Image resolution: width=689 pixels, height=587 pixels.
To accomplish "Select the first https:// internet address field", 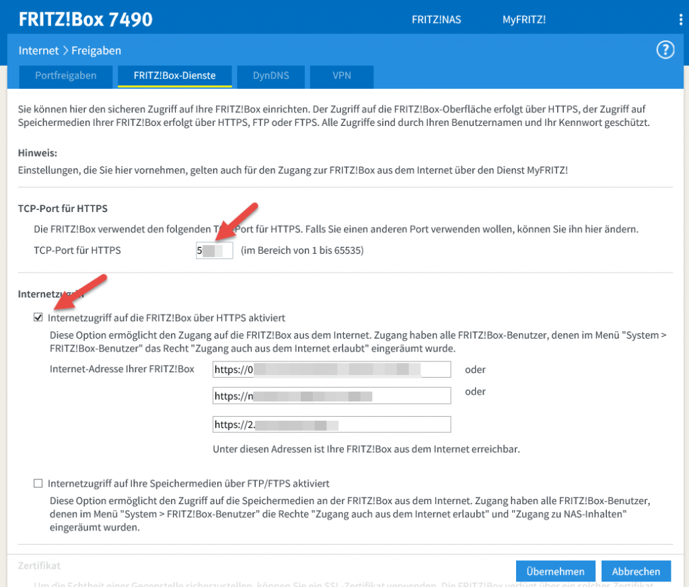I will (331, 369).
